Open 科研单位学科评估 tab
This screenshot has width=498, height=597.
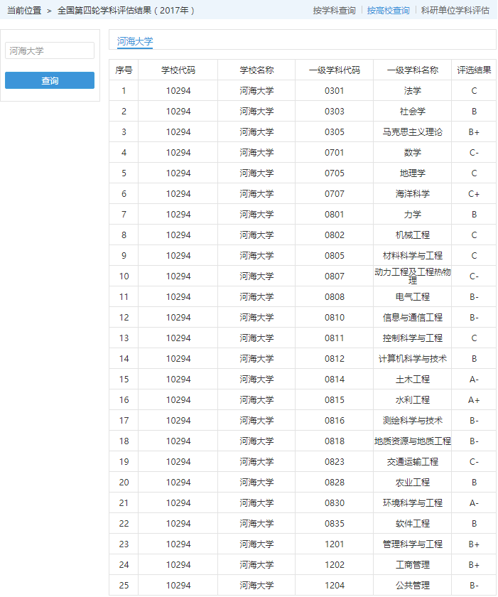(455, 10)
